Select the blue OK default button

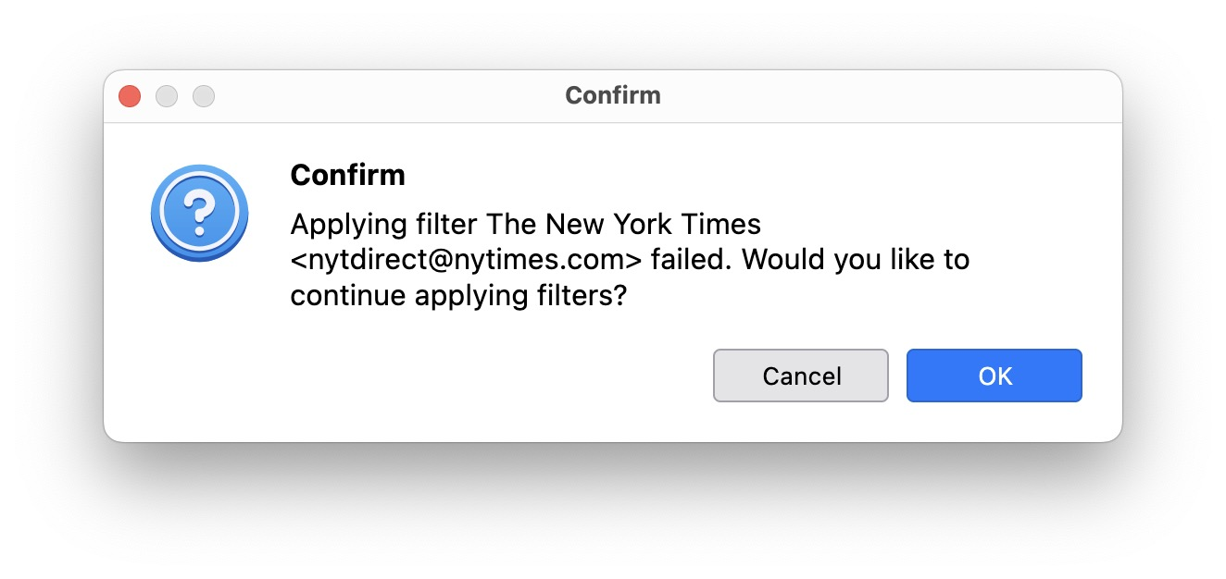coord(994,376)
